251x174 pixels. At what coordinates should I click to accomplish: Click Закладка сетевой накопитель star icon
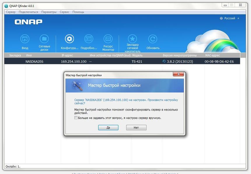[x=132, y=38]
